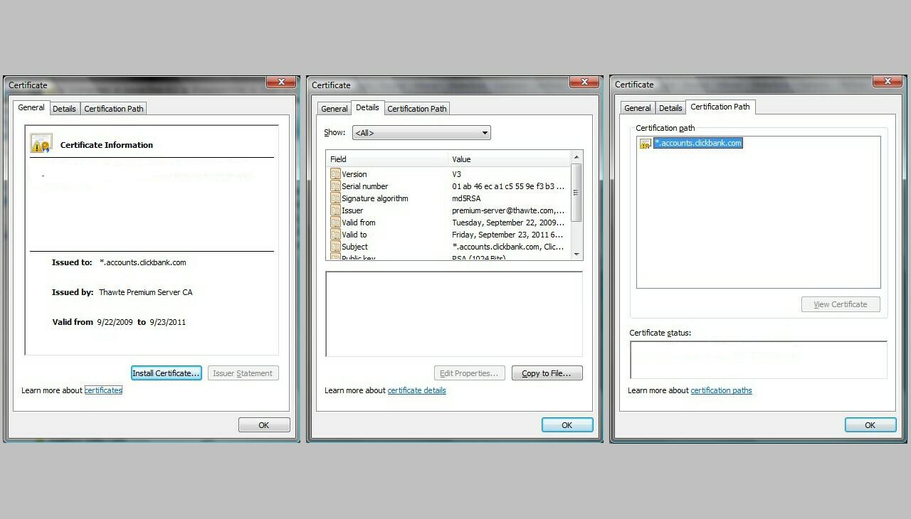Switch to General tab in the right window
Screen dimensions: 911x519
click(x=638, y=108)
